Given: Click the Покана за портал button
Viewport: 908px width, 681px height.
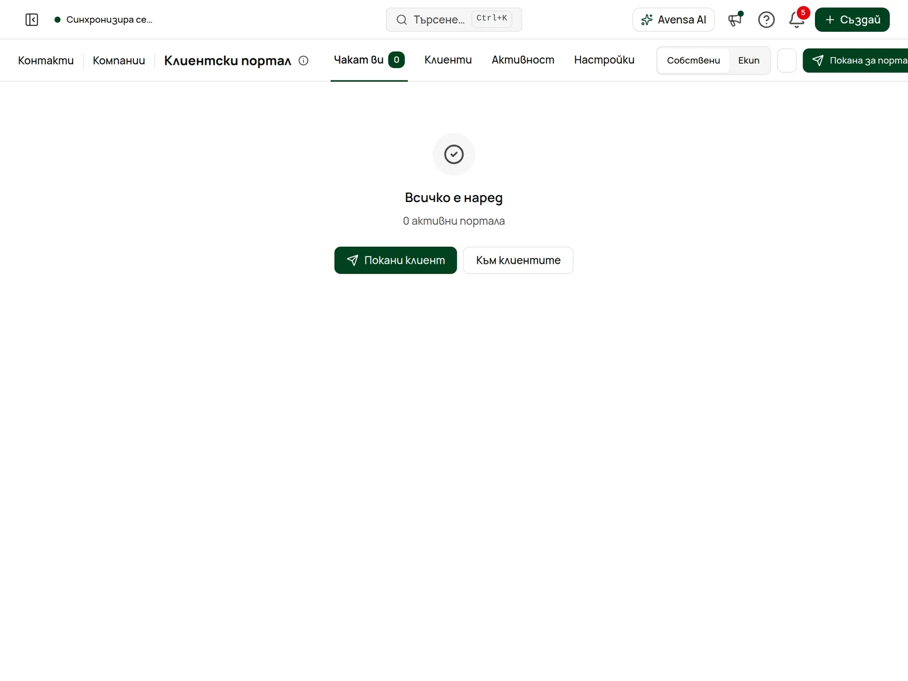Looking at the screenshot, I should pyautogui.click(x=856, y=61).
